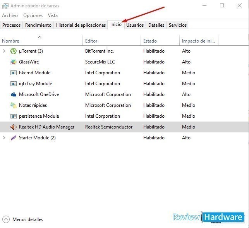Click Alto impact in OneDrive row

pos(186,94)
